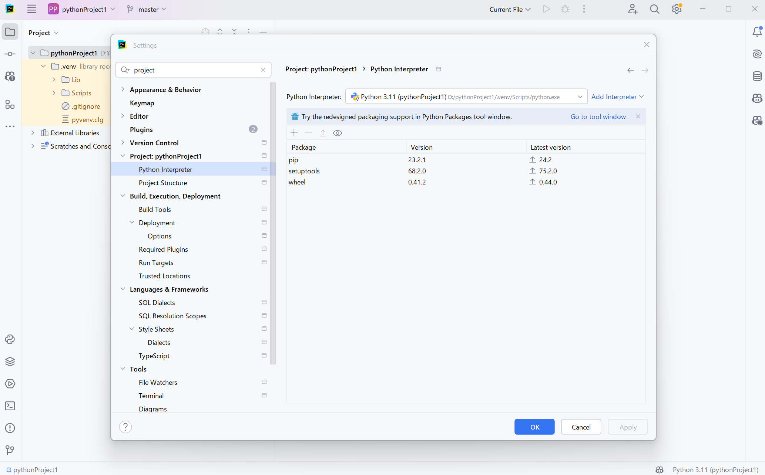Collapse the Build, Execution, Deployment section
Image resolution: width=765 pixels, height=475 pixels.
tap(123, 196)
